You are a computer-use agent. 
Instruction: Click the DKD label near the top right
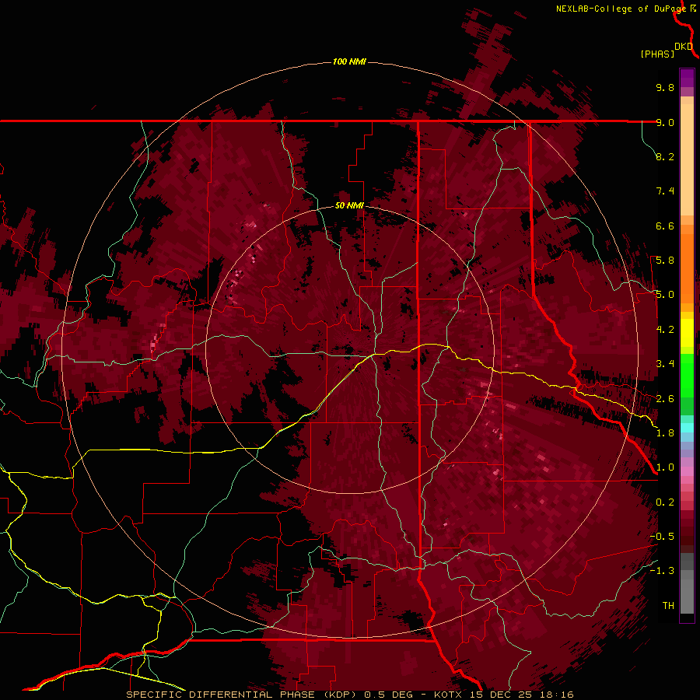coord(684,47)
